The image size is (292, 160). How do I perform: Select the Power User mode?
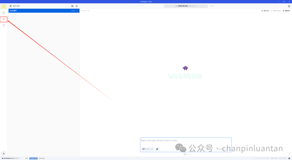click(33, 158)
